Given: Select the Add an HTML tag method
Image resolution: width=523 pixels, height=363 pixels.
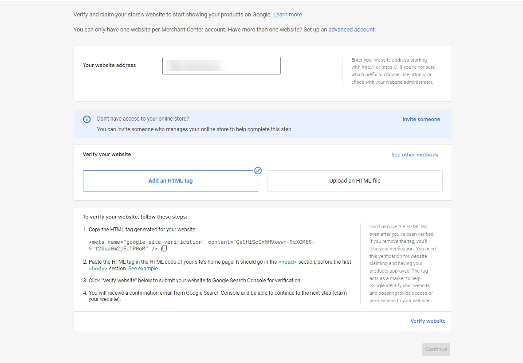Looking at the screenshot, I should 170,181.
